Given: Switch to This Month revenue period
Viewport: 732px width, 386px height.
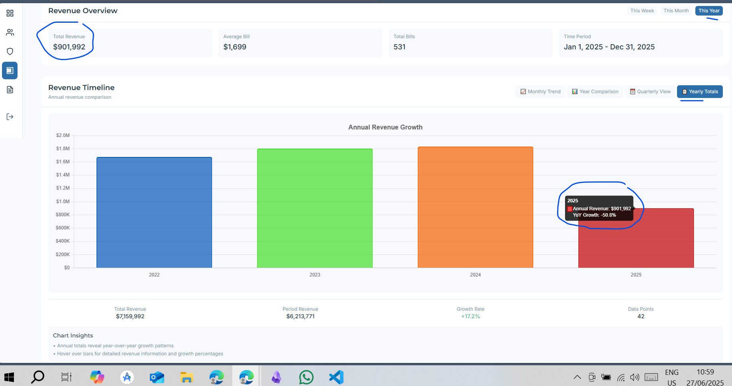Looking at the screenshot, I should click(x=676, y=11).
